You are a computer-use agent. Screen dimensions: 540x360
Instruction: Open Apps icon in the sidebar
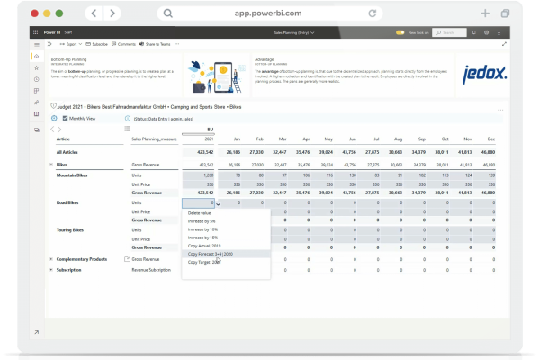pyautogui.click(x=37, y=91)
